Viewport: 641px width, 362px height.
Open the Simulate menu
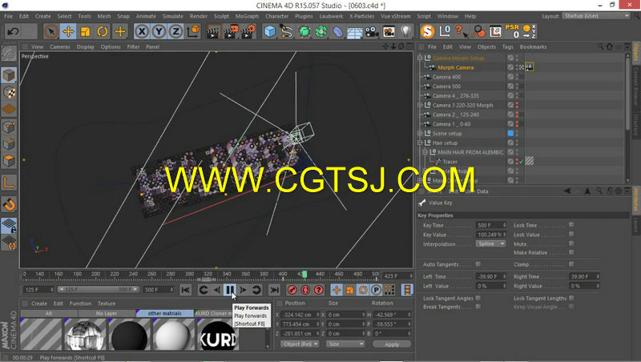tap(173, 16)
